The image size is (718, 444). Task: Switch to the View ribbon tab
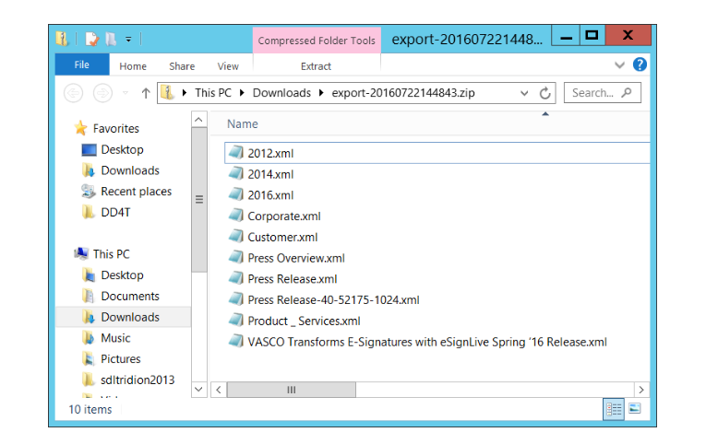(x=227, y=66)
